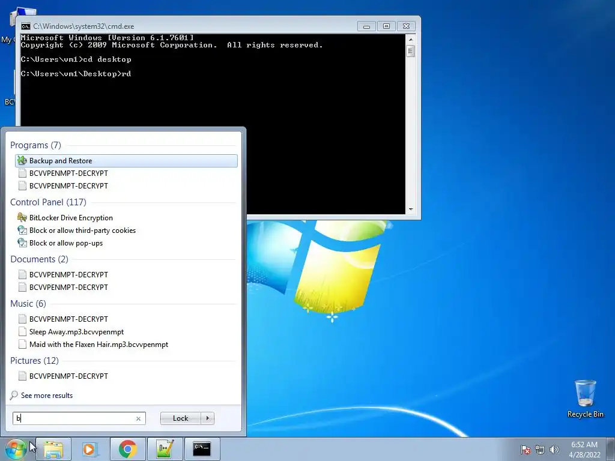Viewport: 615px width, 461px height.
Task: Switch to cmd.exe taskbar button
Action: point(202,449)
